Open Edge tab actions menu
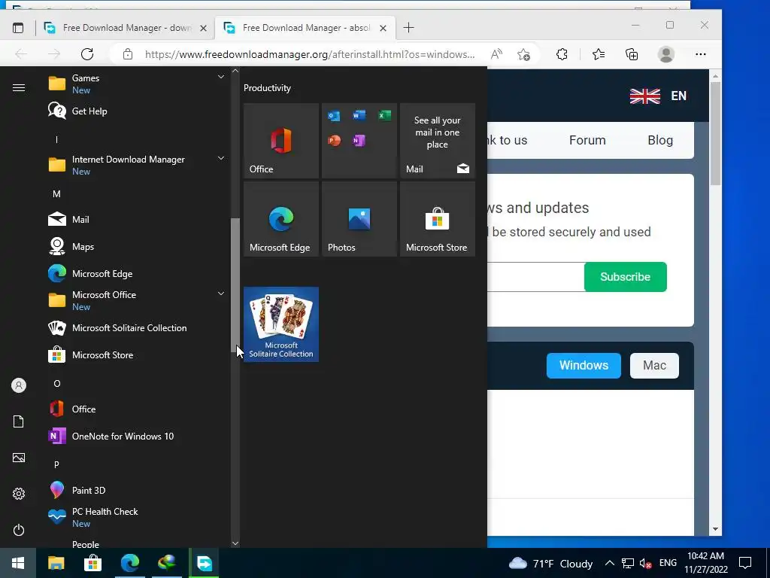This screenshot has width=770, height=578. click(x=18, y=28)
